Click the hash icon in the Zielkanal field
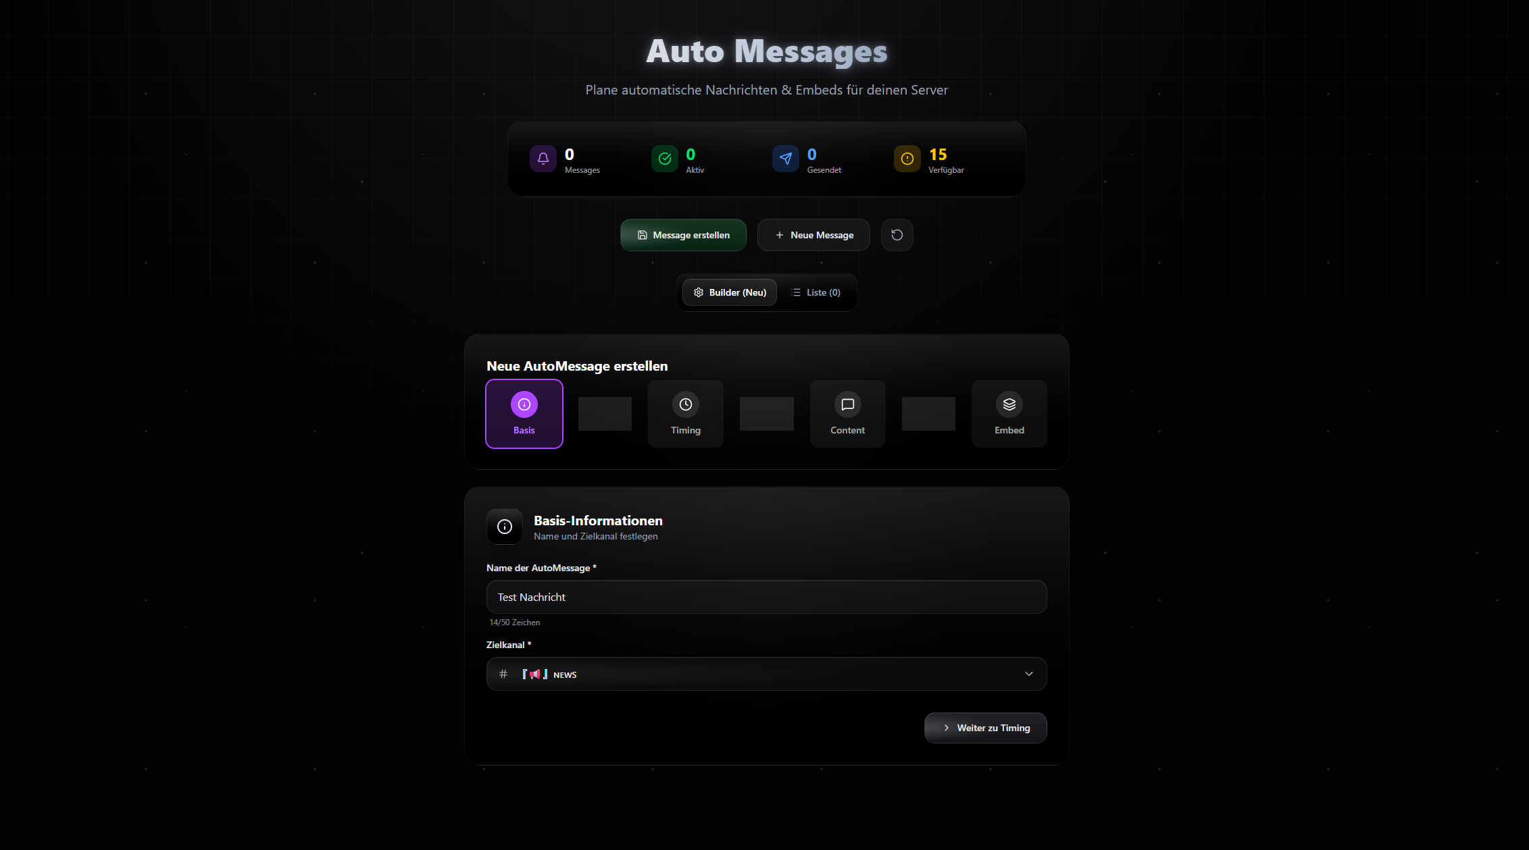 click(x=503, y=674)
